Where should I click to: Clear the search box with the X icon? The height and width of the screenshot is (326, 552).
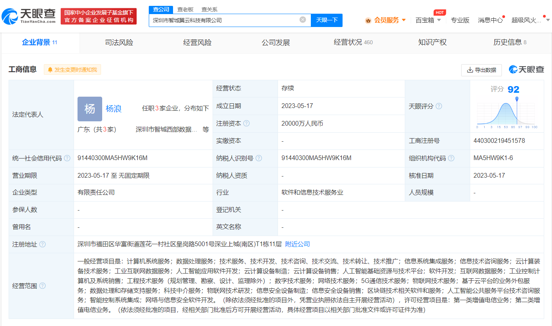click(x=303, y=20)
